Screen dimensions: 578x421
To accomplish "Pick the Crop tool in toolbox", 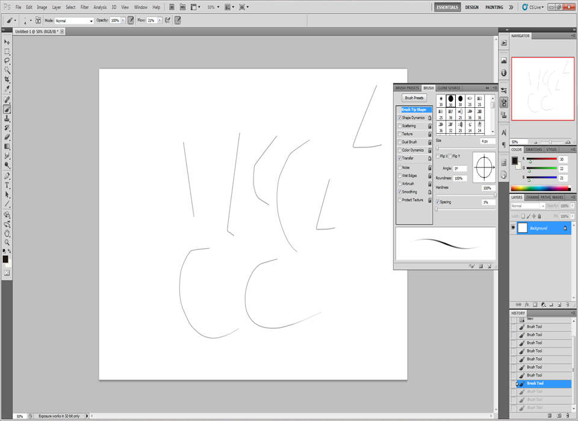I will [7, 80].
